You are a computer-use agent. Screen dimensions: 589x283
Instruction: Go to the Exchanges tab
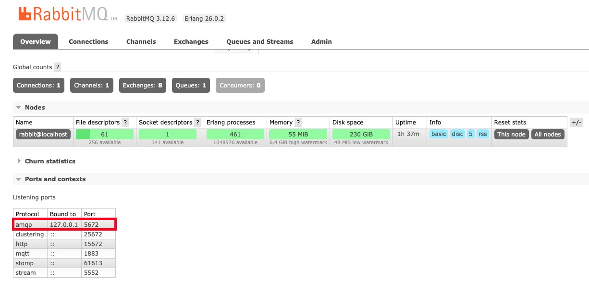point(191,42)
